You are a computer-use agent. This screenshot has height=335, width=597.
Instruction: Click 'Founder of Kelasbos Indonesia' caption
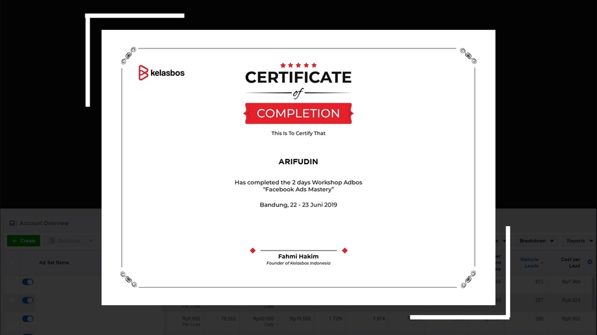(298, 263)
